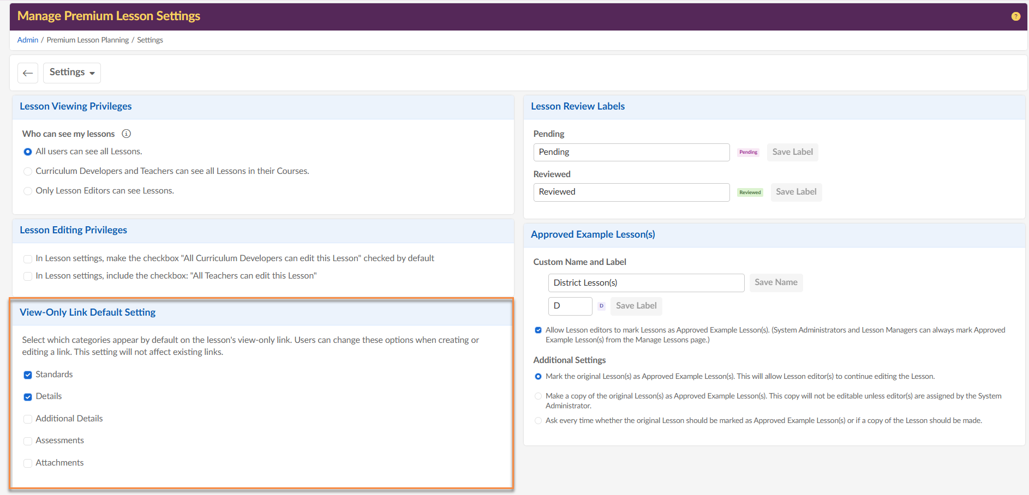Toggle Allow Lesson editors to mark Approved checkbox
Viewport: 1029px width, 495px height.
538,330
